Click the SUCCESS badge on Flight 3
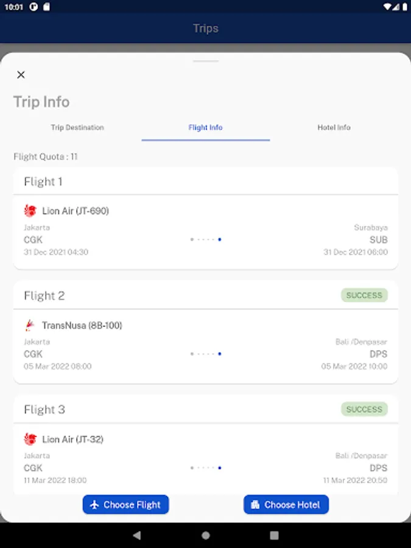 coord(364,409)
